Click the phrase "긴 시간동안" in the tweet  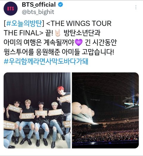[x=101, y=43]
